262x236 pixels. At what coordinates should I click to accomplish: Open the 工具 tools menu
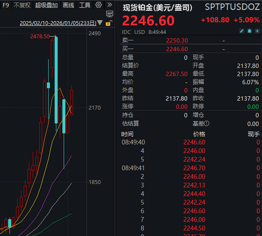85,5
